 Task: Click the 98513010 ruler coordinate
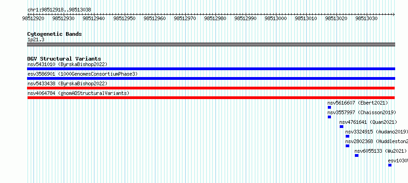point(306,18)
